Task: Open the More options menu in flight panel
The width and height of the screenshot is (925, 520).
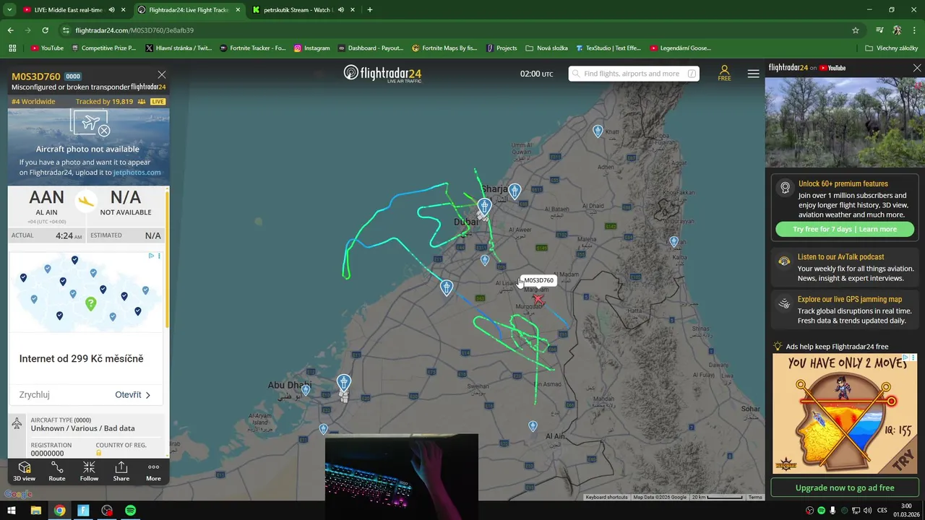Action: coord(153,471)
